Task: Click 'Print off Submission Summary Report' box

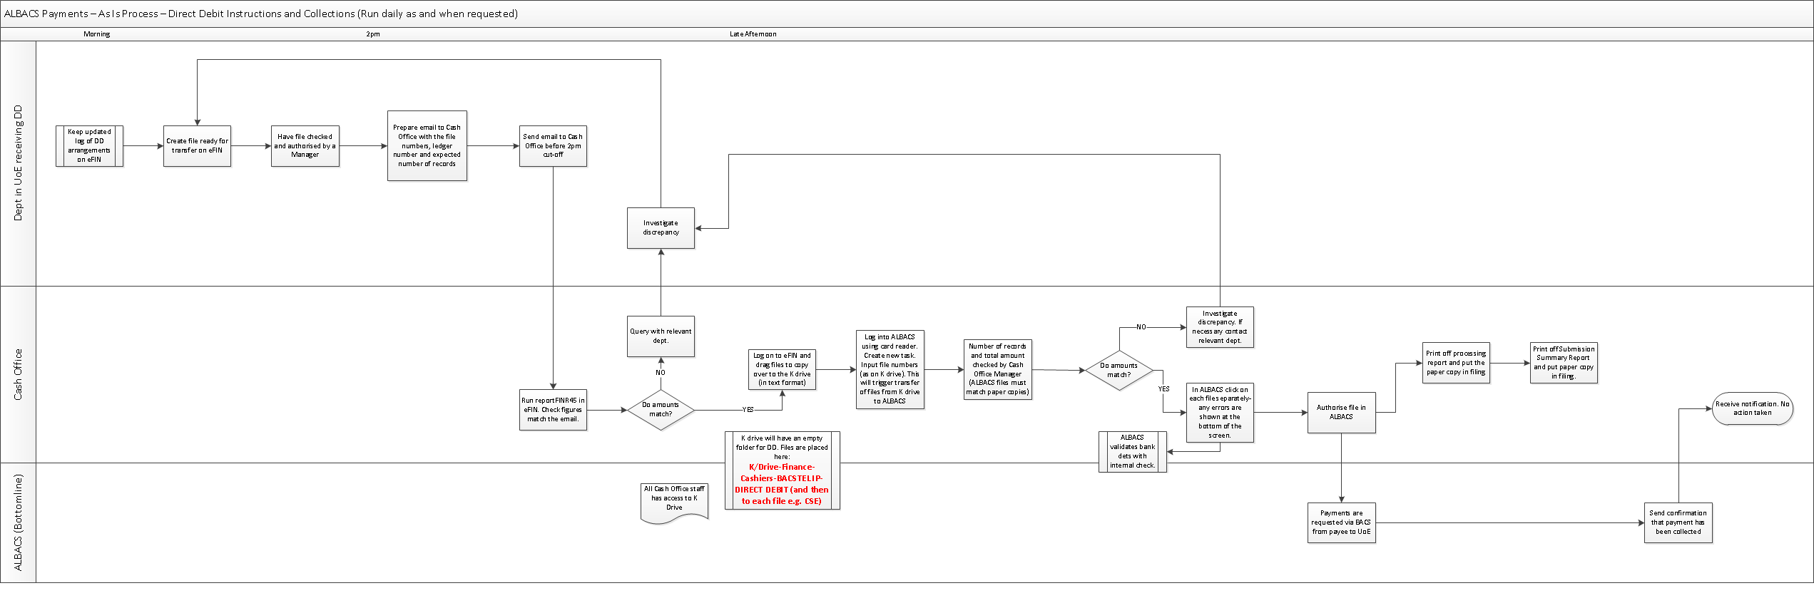Action: click(1564, 363)
